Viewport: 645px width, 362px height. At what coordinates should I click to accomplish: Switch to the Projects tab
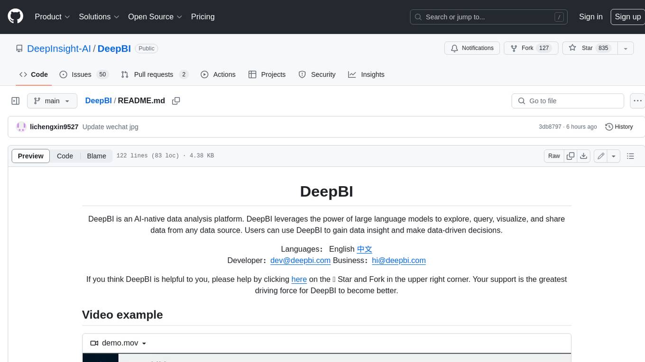point(267,74)
